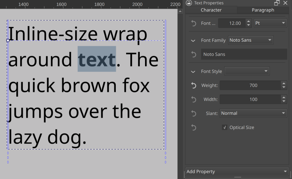Reset the Font Family property

194,54
